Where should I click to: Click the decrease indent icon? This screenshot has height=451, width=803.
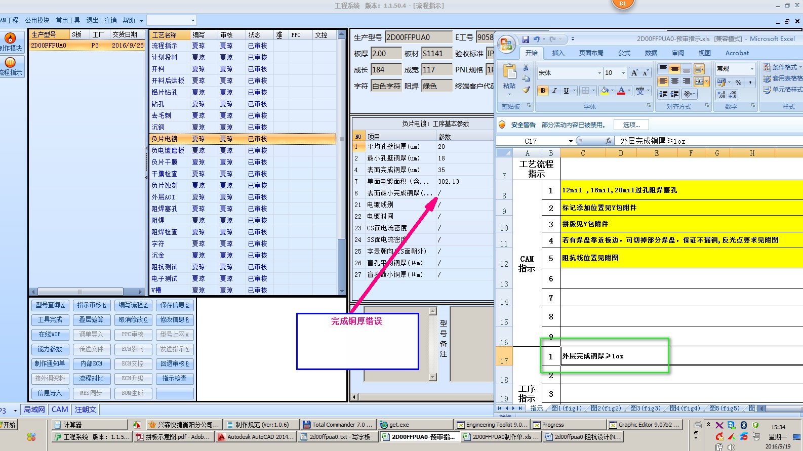tap(663, 94)
